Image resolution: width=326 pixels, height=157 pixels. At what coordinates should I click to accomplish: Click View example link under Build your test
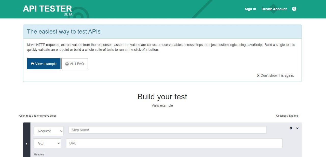tap(162, 105)
